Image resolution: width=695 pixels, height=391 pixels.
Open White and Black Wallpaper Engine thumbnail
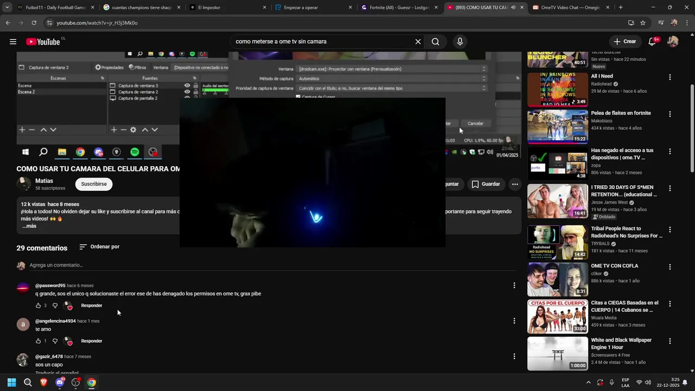point(558,354)
